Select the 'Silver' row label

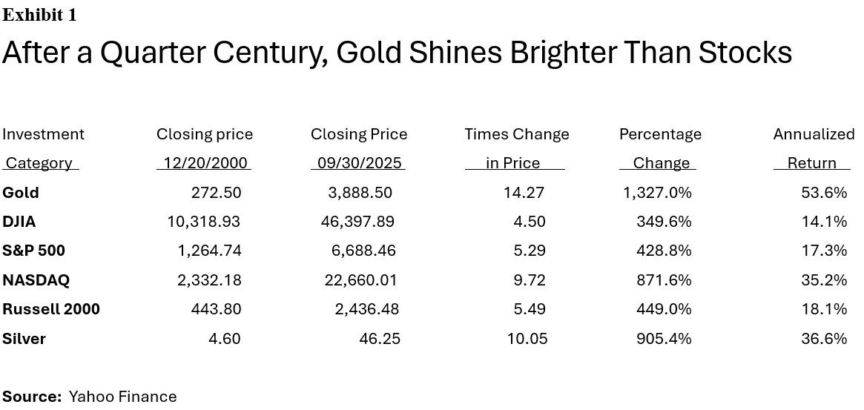24,339
